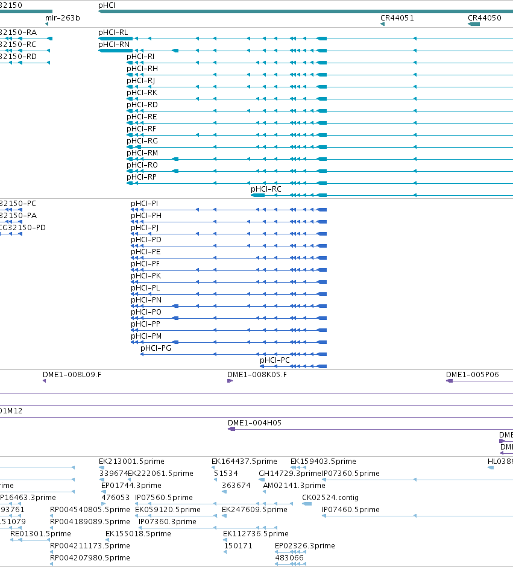Click the EK247609.5prime EST label
Screen dimensions: 513x567
254,510
